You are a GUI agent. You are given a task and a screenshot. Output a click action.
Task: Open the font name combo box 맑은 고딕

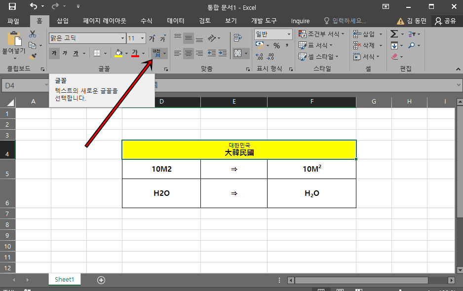[87, 38]
